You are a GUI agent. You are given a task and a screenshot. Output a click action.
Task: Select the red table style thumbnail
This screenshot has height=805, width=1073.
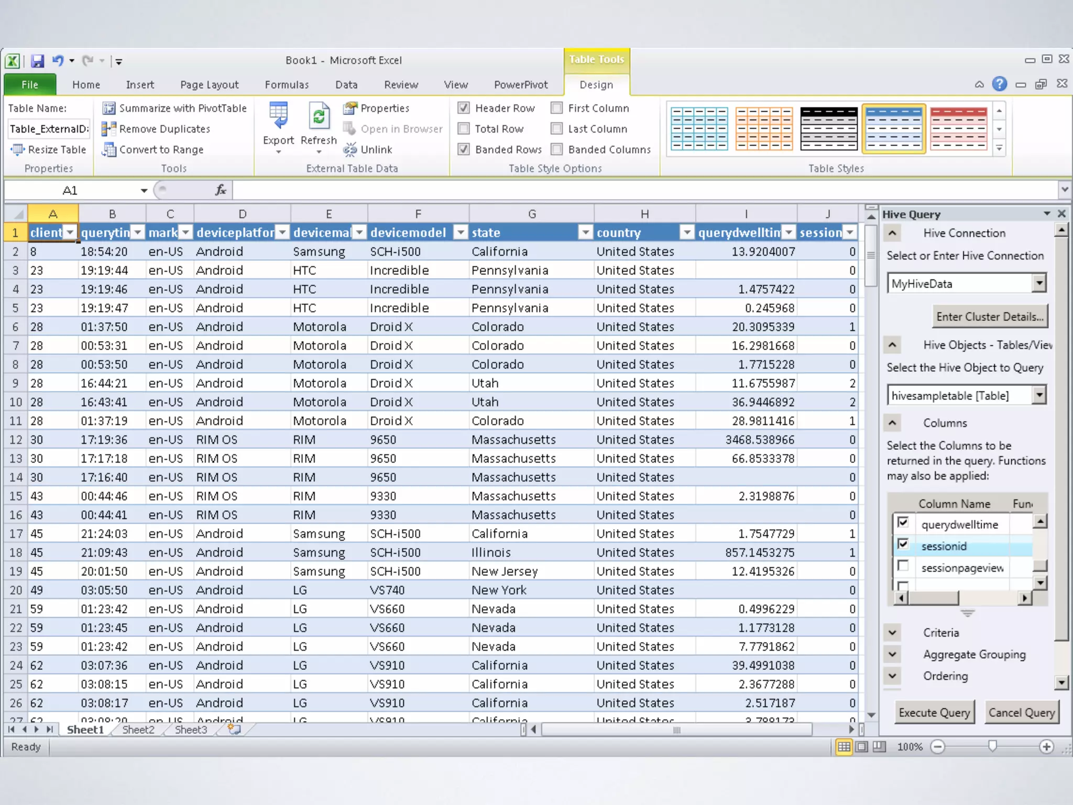959,129
